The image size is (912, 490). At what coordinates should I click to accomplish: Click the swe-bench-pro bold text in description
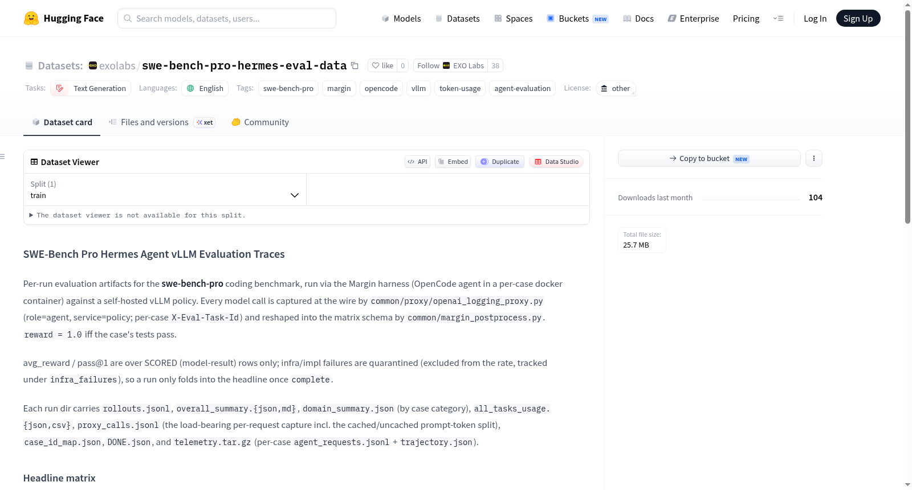point(192,283)
